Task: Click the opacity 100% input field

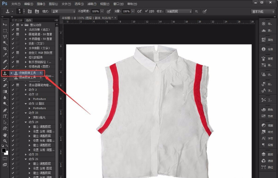Action: coord(95,12)
